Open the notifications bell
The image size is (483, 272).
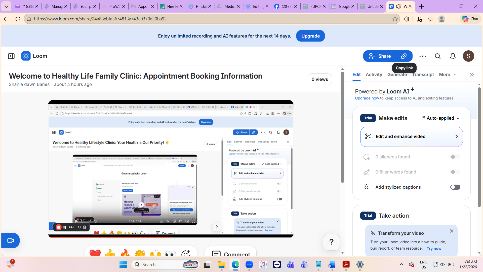pos(453,56)
